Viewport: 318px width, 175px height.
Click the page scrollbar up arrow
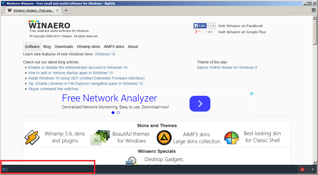315,18
